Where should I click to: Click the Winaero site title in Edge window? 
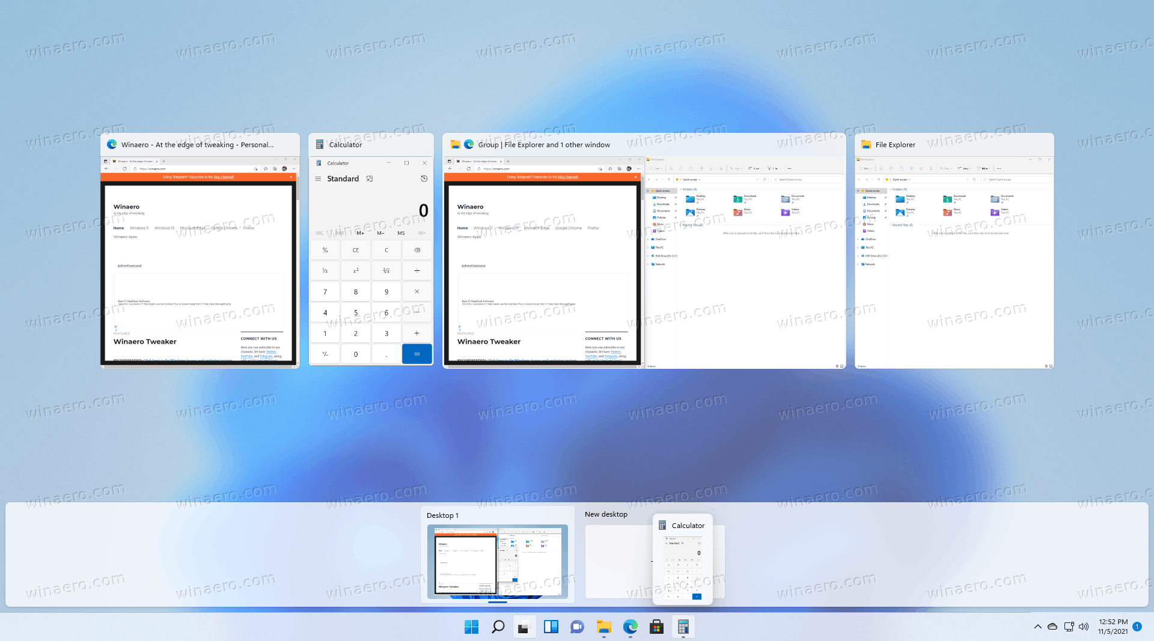(x=126, y=207)
